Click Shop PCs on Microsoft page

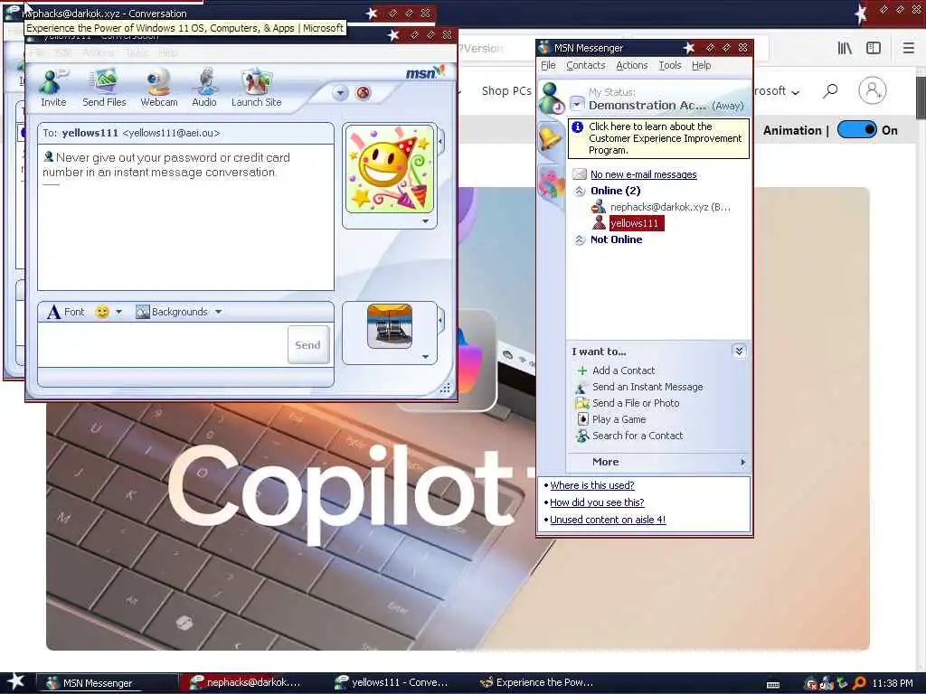506,91
